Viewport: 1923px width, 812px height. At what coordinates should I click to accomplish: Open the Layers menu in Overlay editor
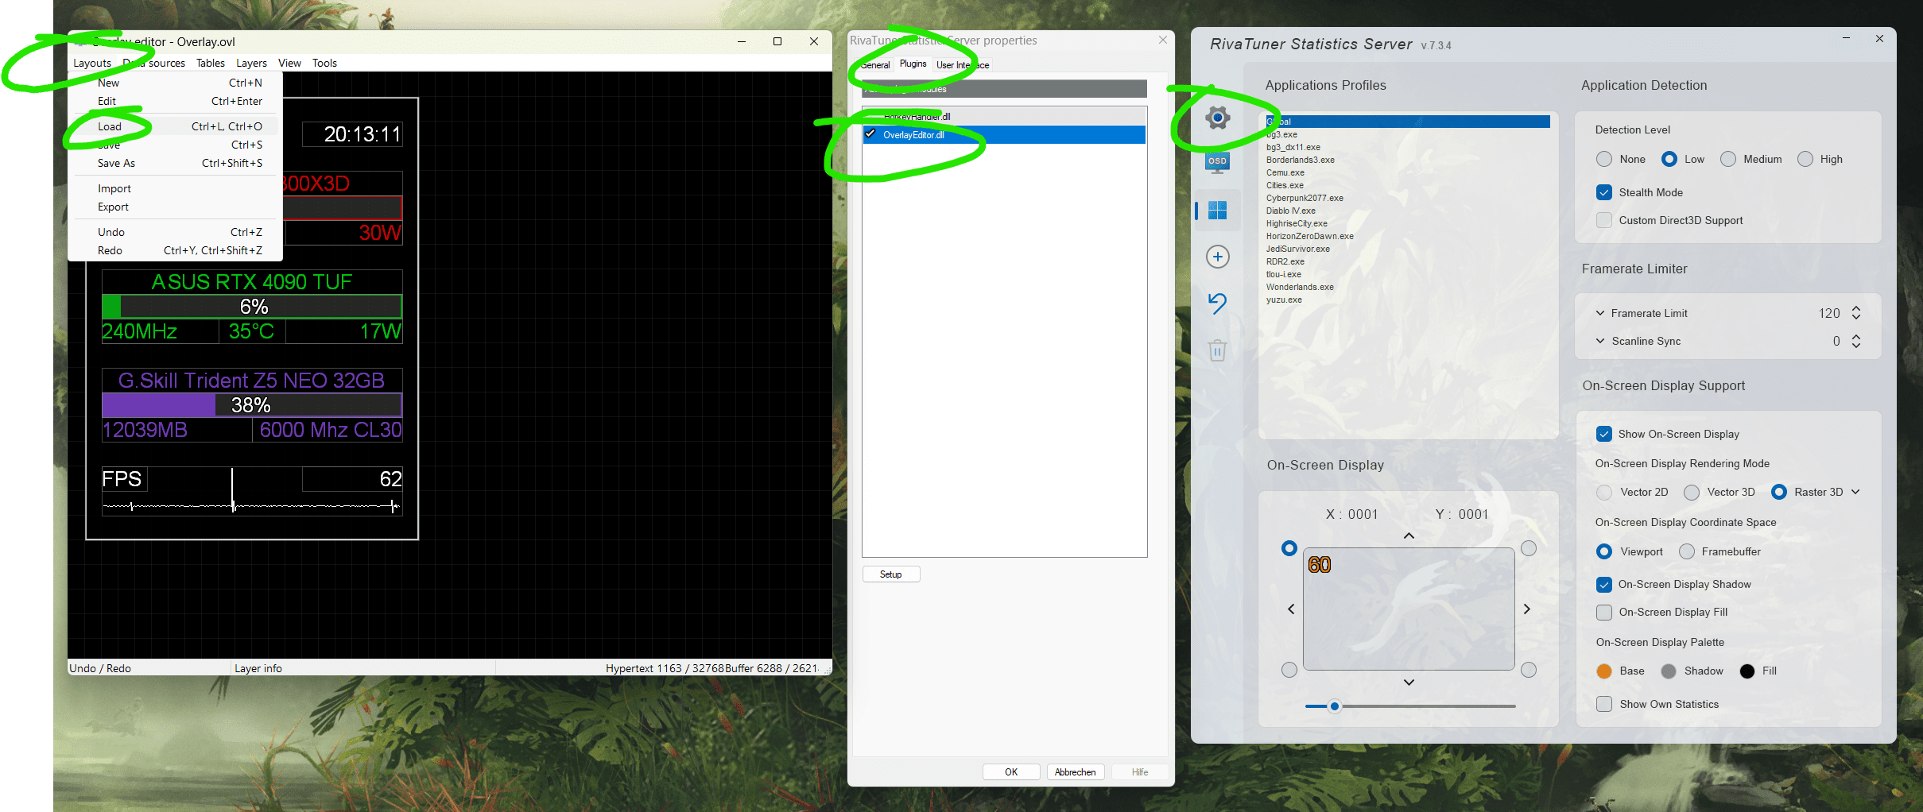pyautogui.click(x=251, y=63)
